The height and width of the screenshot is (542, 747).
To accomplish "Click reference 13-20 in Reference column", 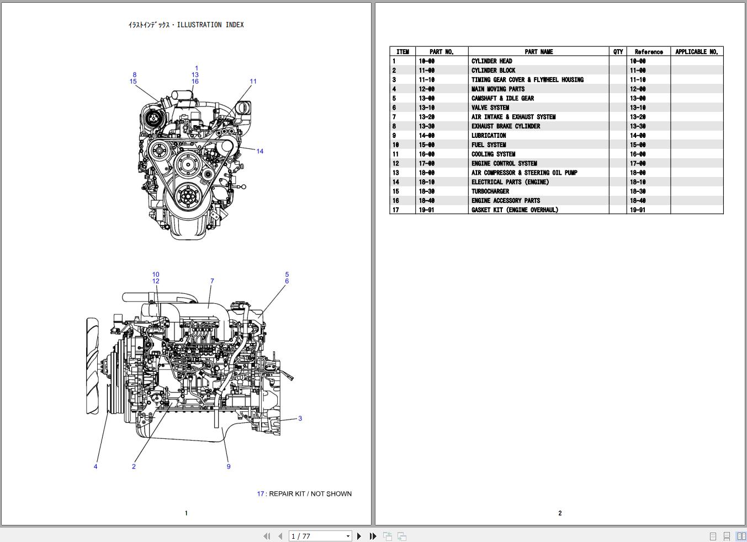I will pyautogui.click(x=638, y=117).
